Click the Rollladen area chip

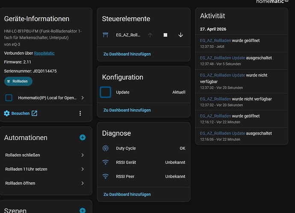18,82
